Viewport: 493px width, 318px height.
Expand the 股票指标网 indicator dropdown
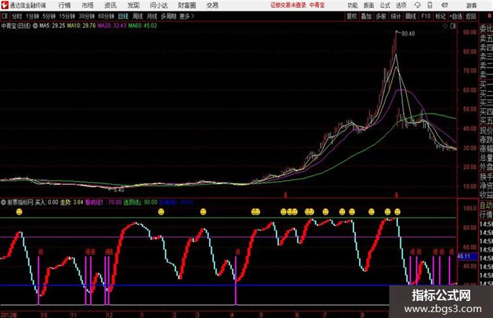3,203
